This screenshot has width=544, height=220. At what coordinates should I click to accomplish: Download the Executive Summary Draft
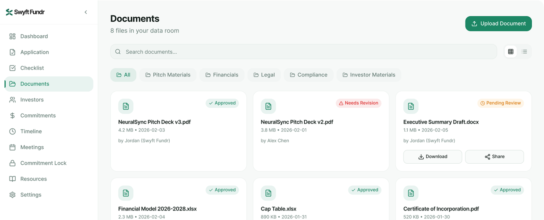(x=432, y=157)
